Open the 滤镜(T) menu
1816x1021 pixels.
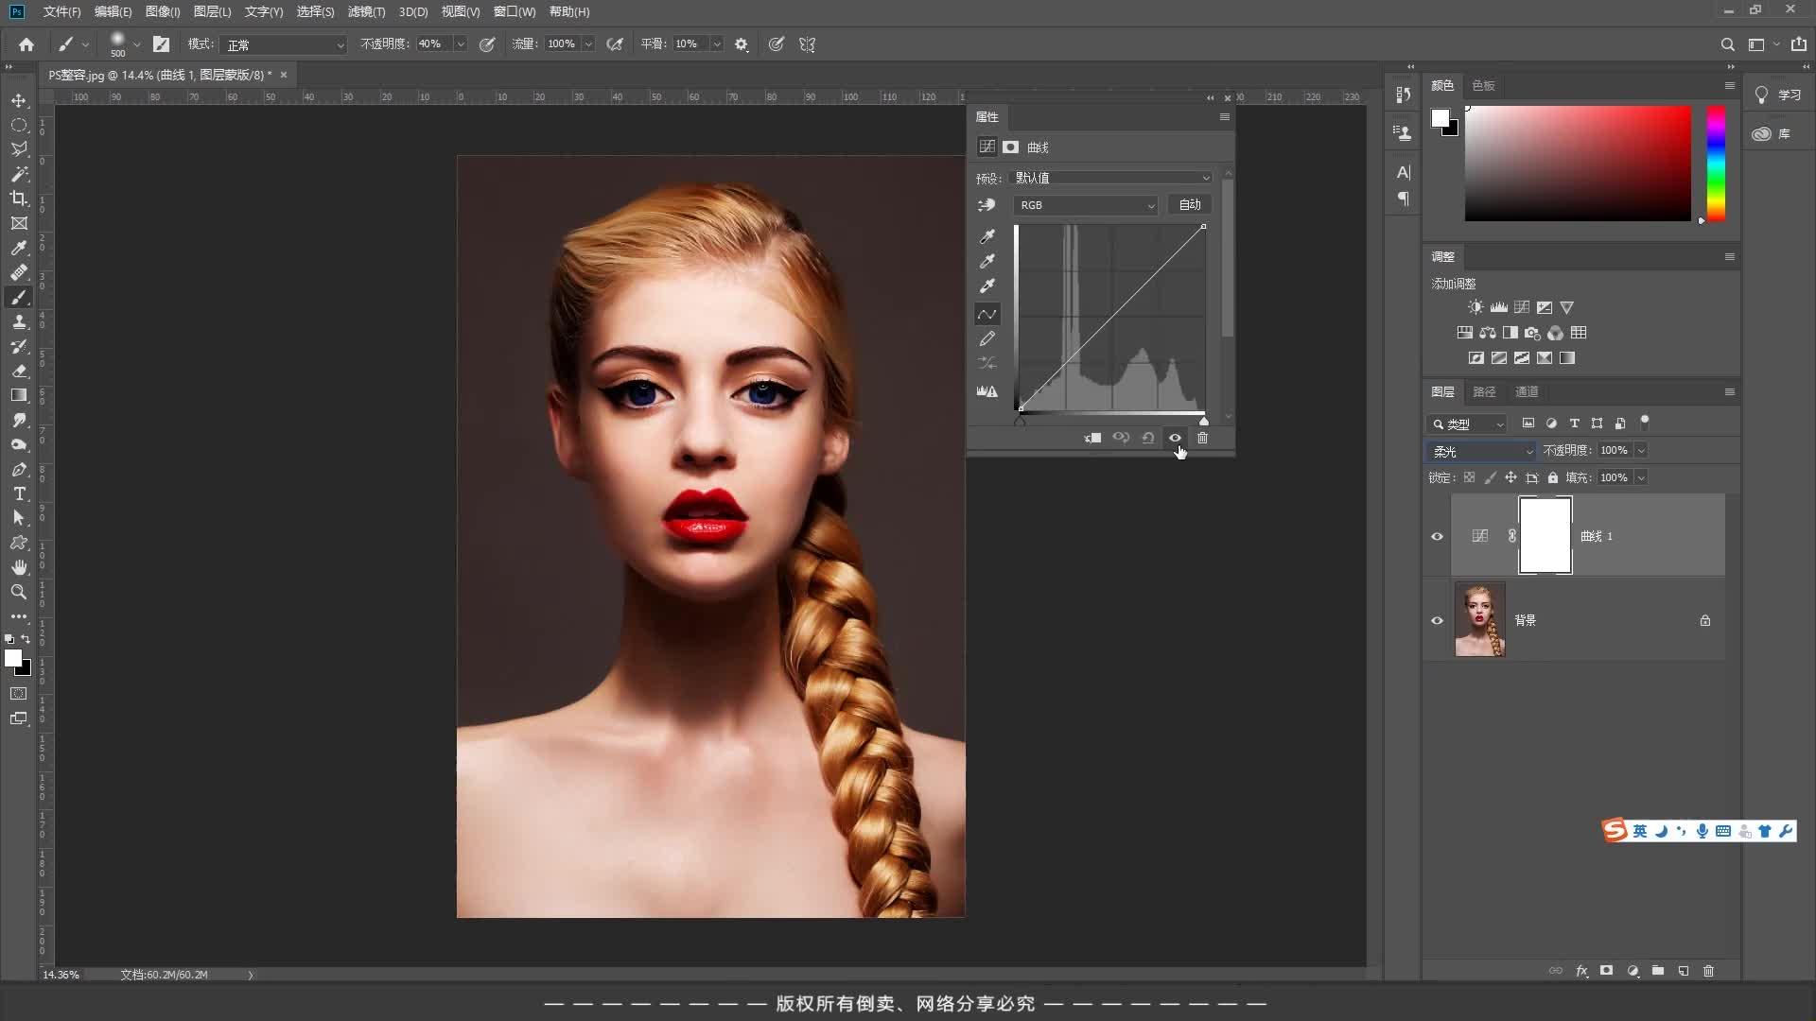coord(366,11)
